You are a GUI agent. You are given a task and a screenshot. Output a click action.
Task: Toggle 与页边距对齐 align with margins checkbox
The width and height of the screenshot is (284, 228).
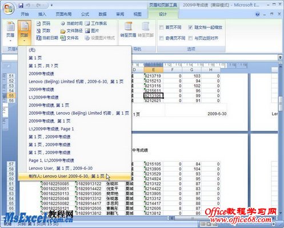pyautogui.click(x=190, y=38)
